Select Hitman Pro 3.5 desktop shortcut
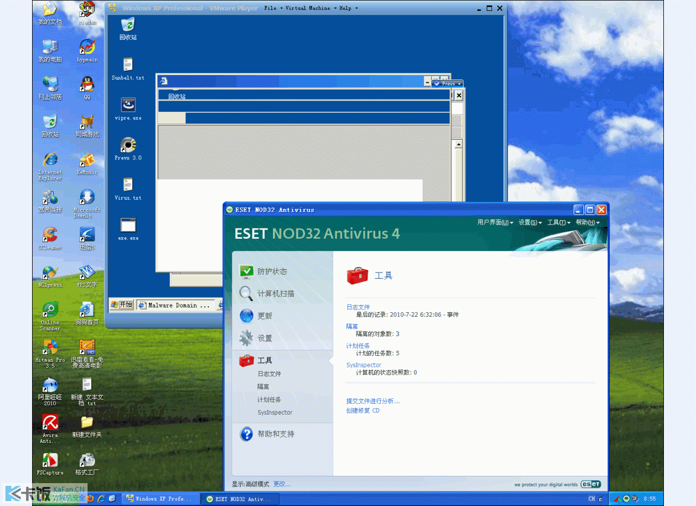Screen dimensions: 696x506 click(50, 354)
